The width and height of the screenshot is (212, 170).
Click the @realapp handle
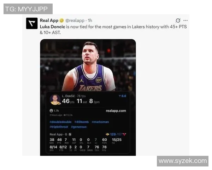coord(75,21)
